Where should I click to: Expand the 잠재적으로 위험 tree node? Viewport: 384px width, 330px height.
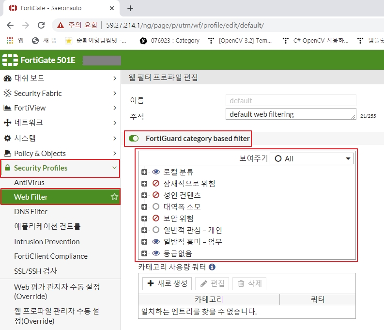[x=144, y=184]
